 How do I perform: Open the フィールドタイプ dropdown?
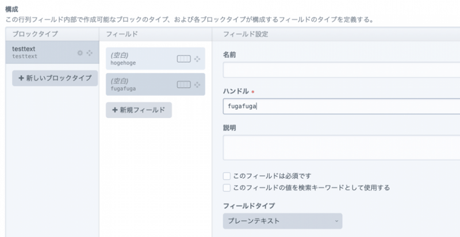[282, 221]
